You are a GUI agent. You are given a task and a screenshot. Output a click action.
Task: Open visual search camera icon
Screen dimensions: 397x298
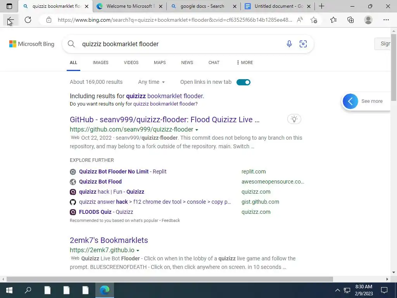pos(303,44)
